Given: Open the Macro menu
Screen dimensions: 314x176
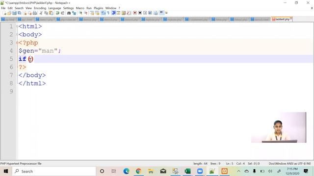Looking at the screenshot, I should (x=80, y=8).
